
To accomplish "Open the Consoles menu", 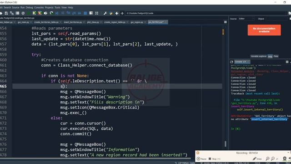I will (39, 7).
